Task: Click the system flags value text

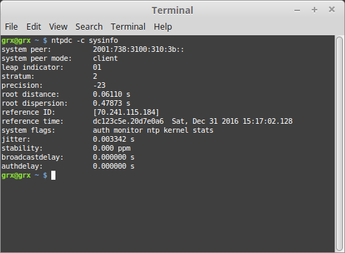Action: tap(153, 130)
